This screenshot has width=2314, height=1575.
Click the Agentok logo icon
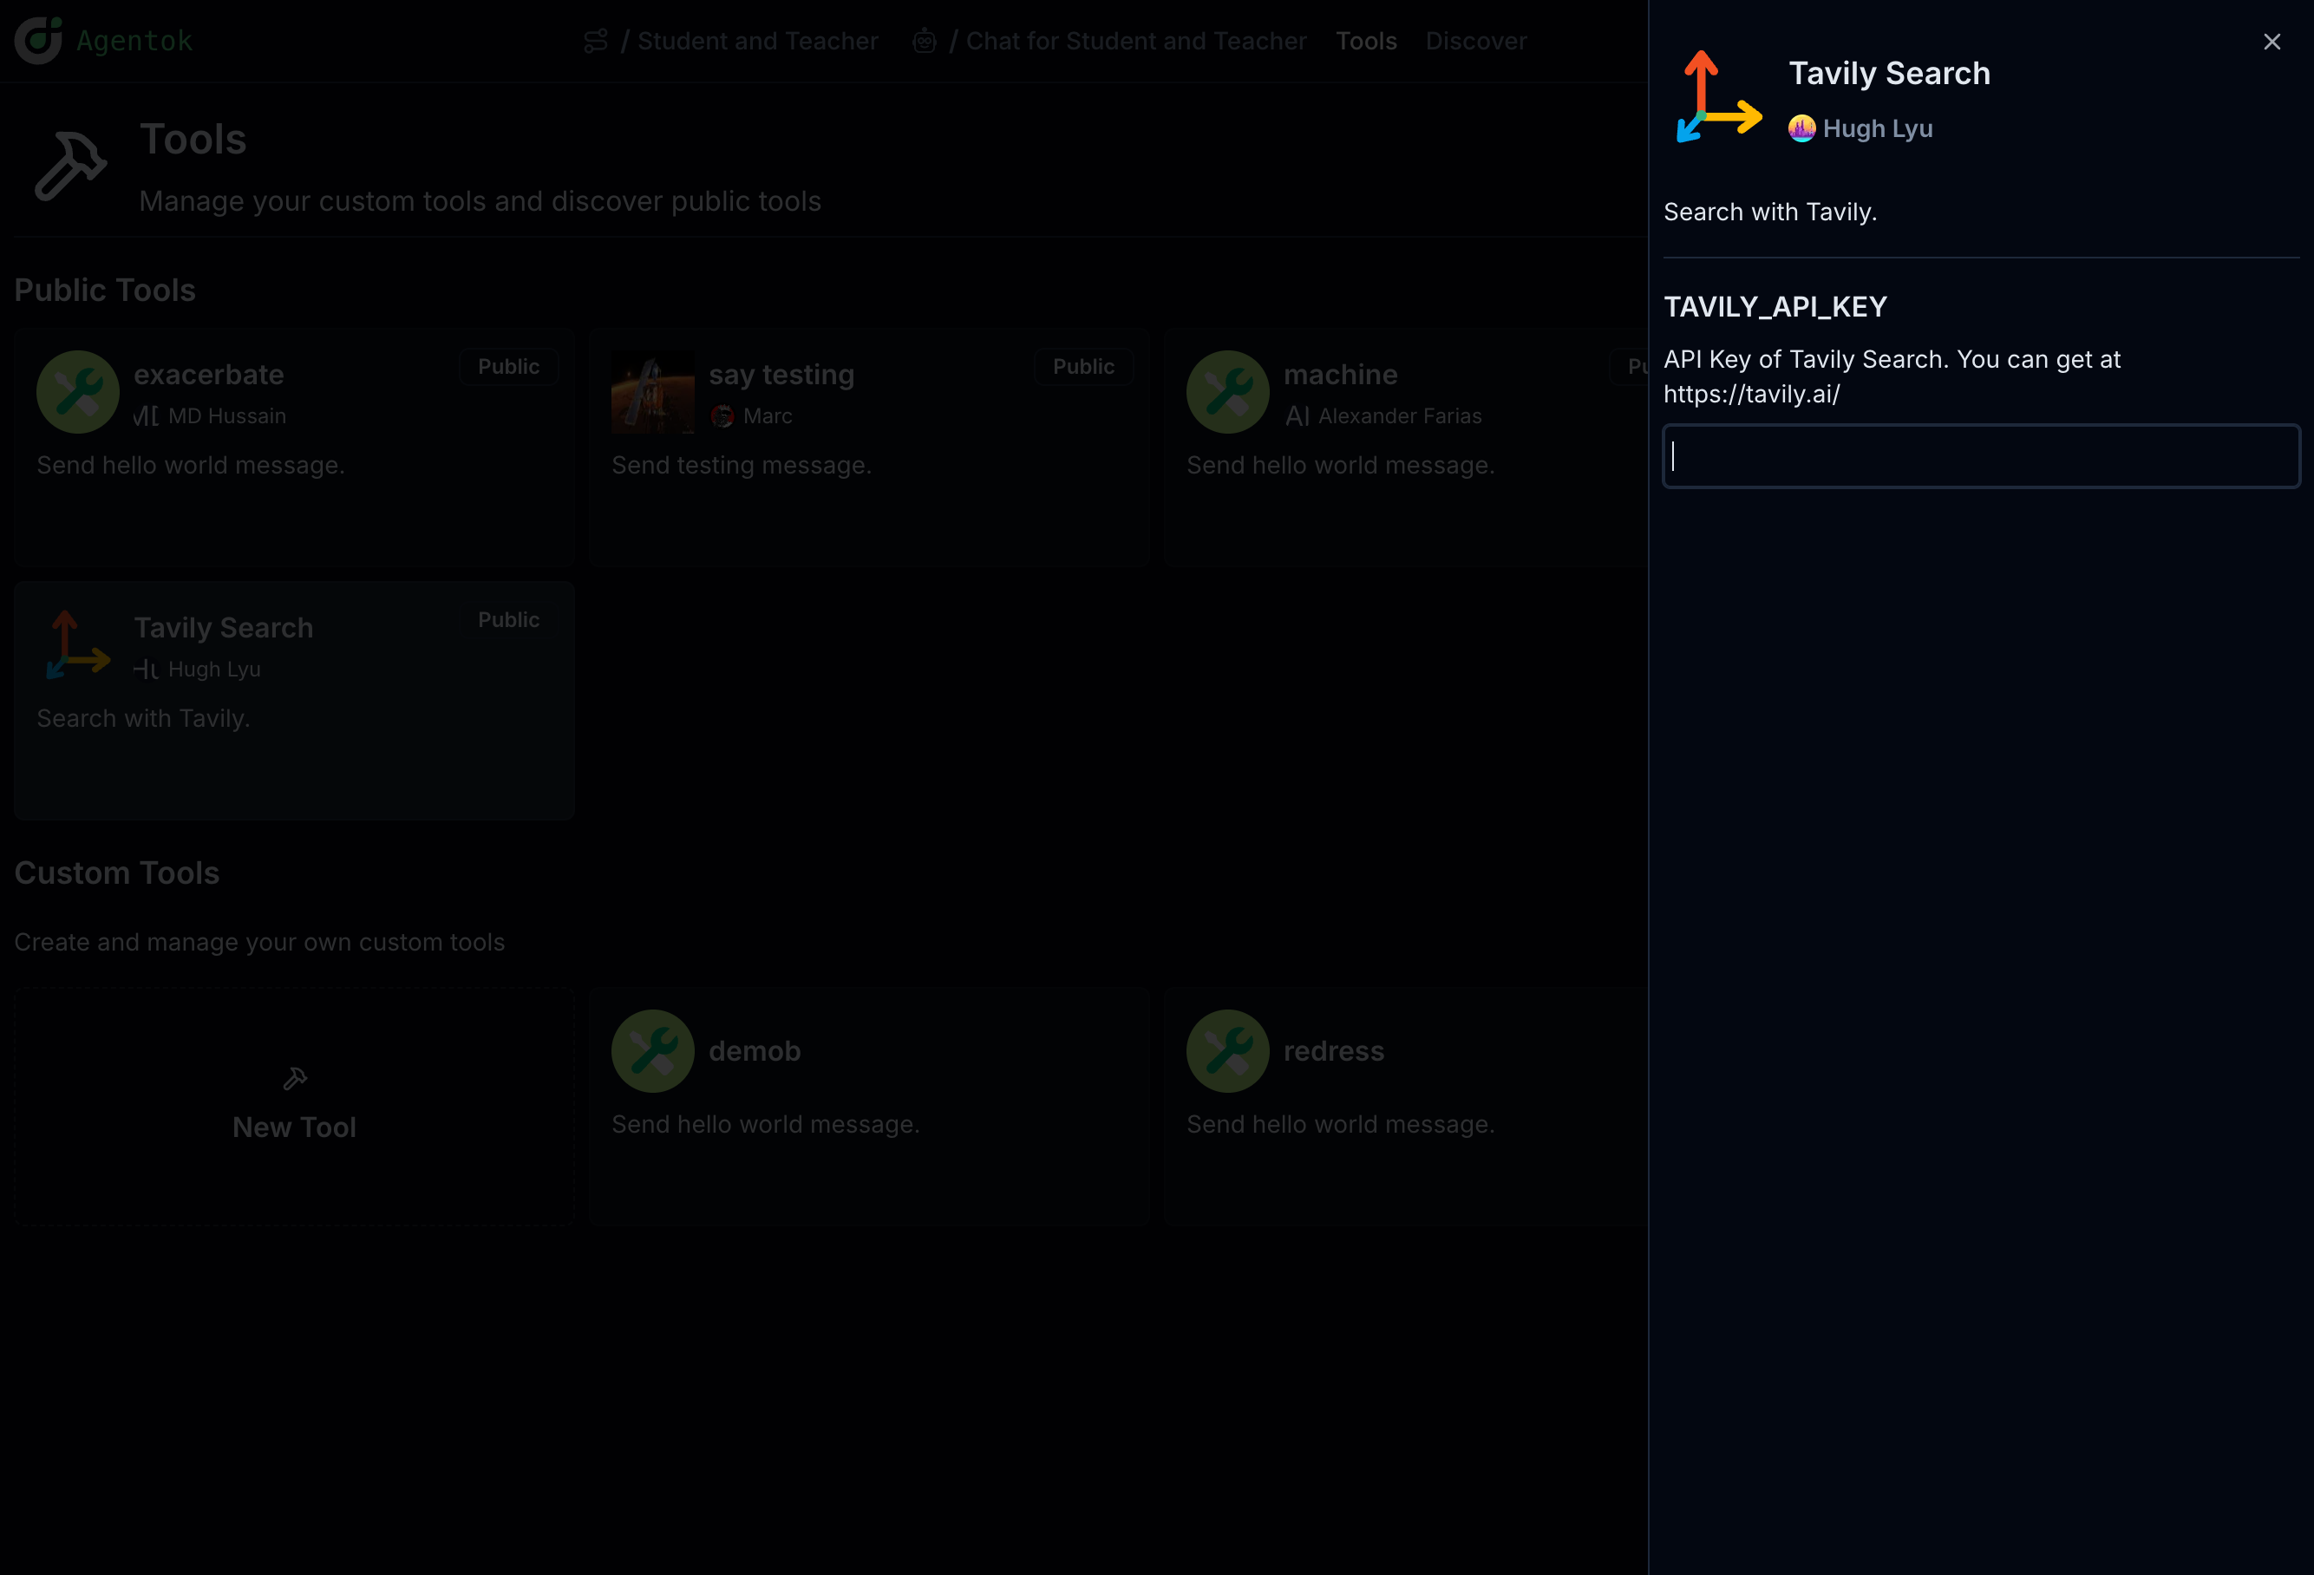pos(38,41)
